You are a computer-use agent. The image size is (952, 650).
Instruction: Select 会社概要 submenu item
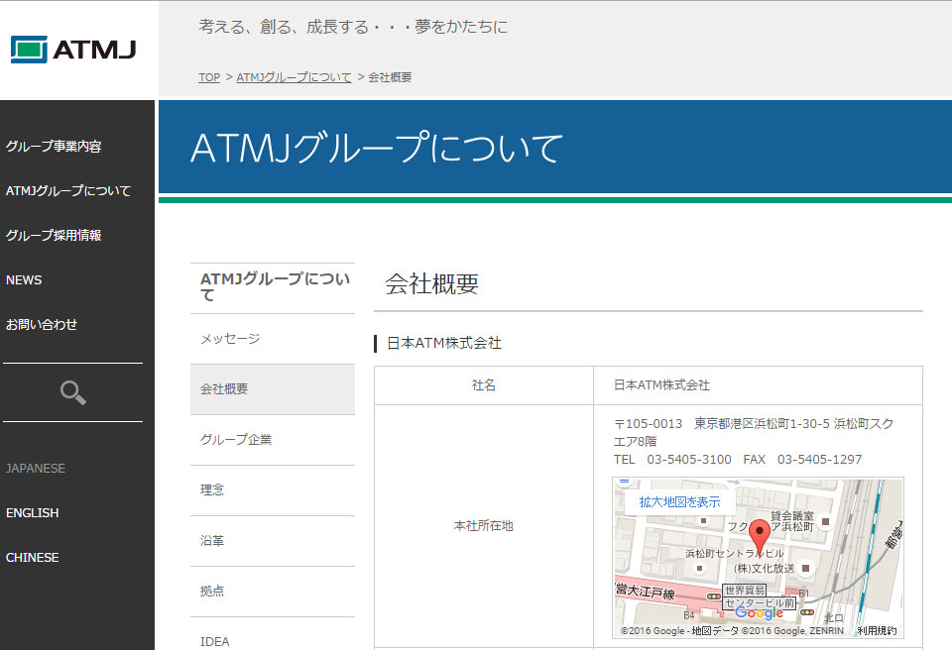pyautogui.click(x=273, y=389)
